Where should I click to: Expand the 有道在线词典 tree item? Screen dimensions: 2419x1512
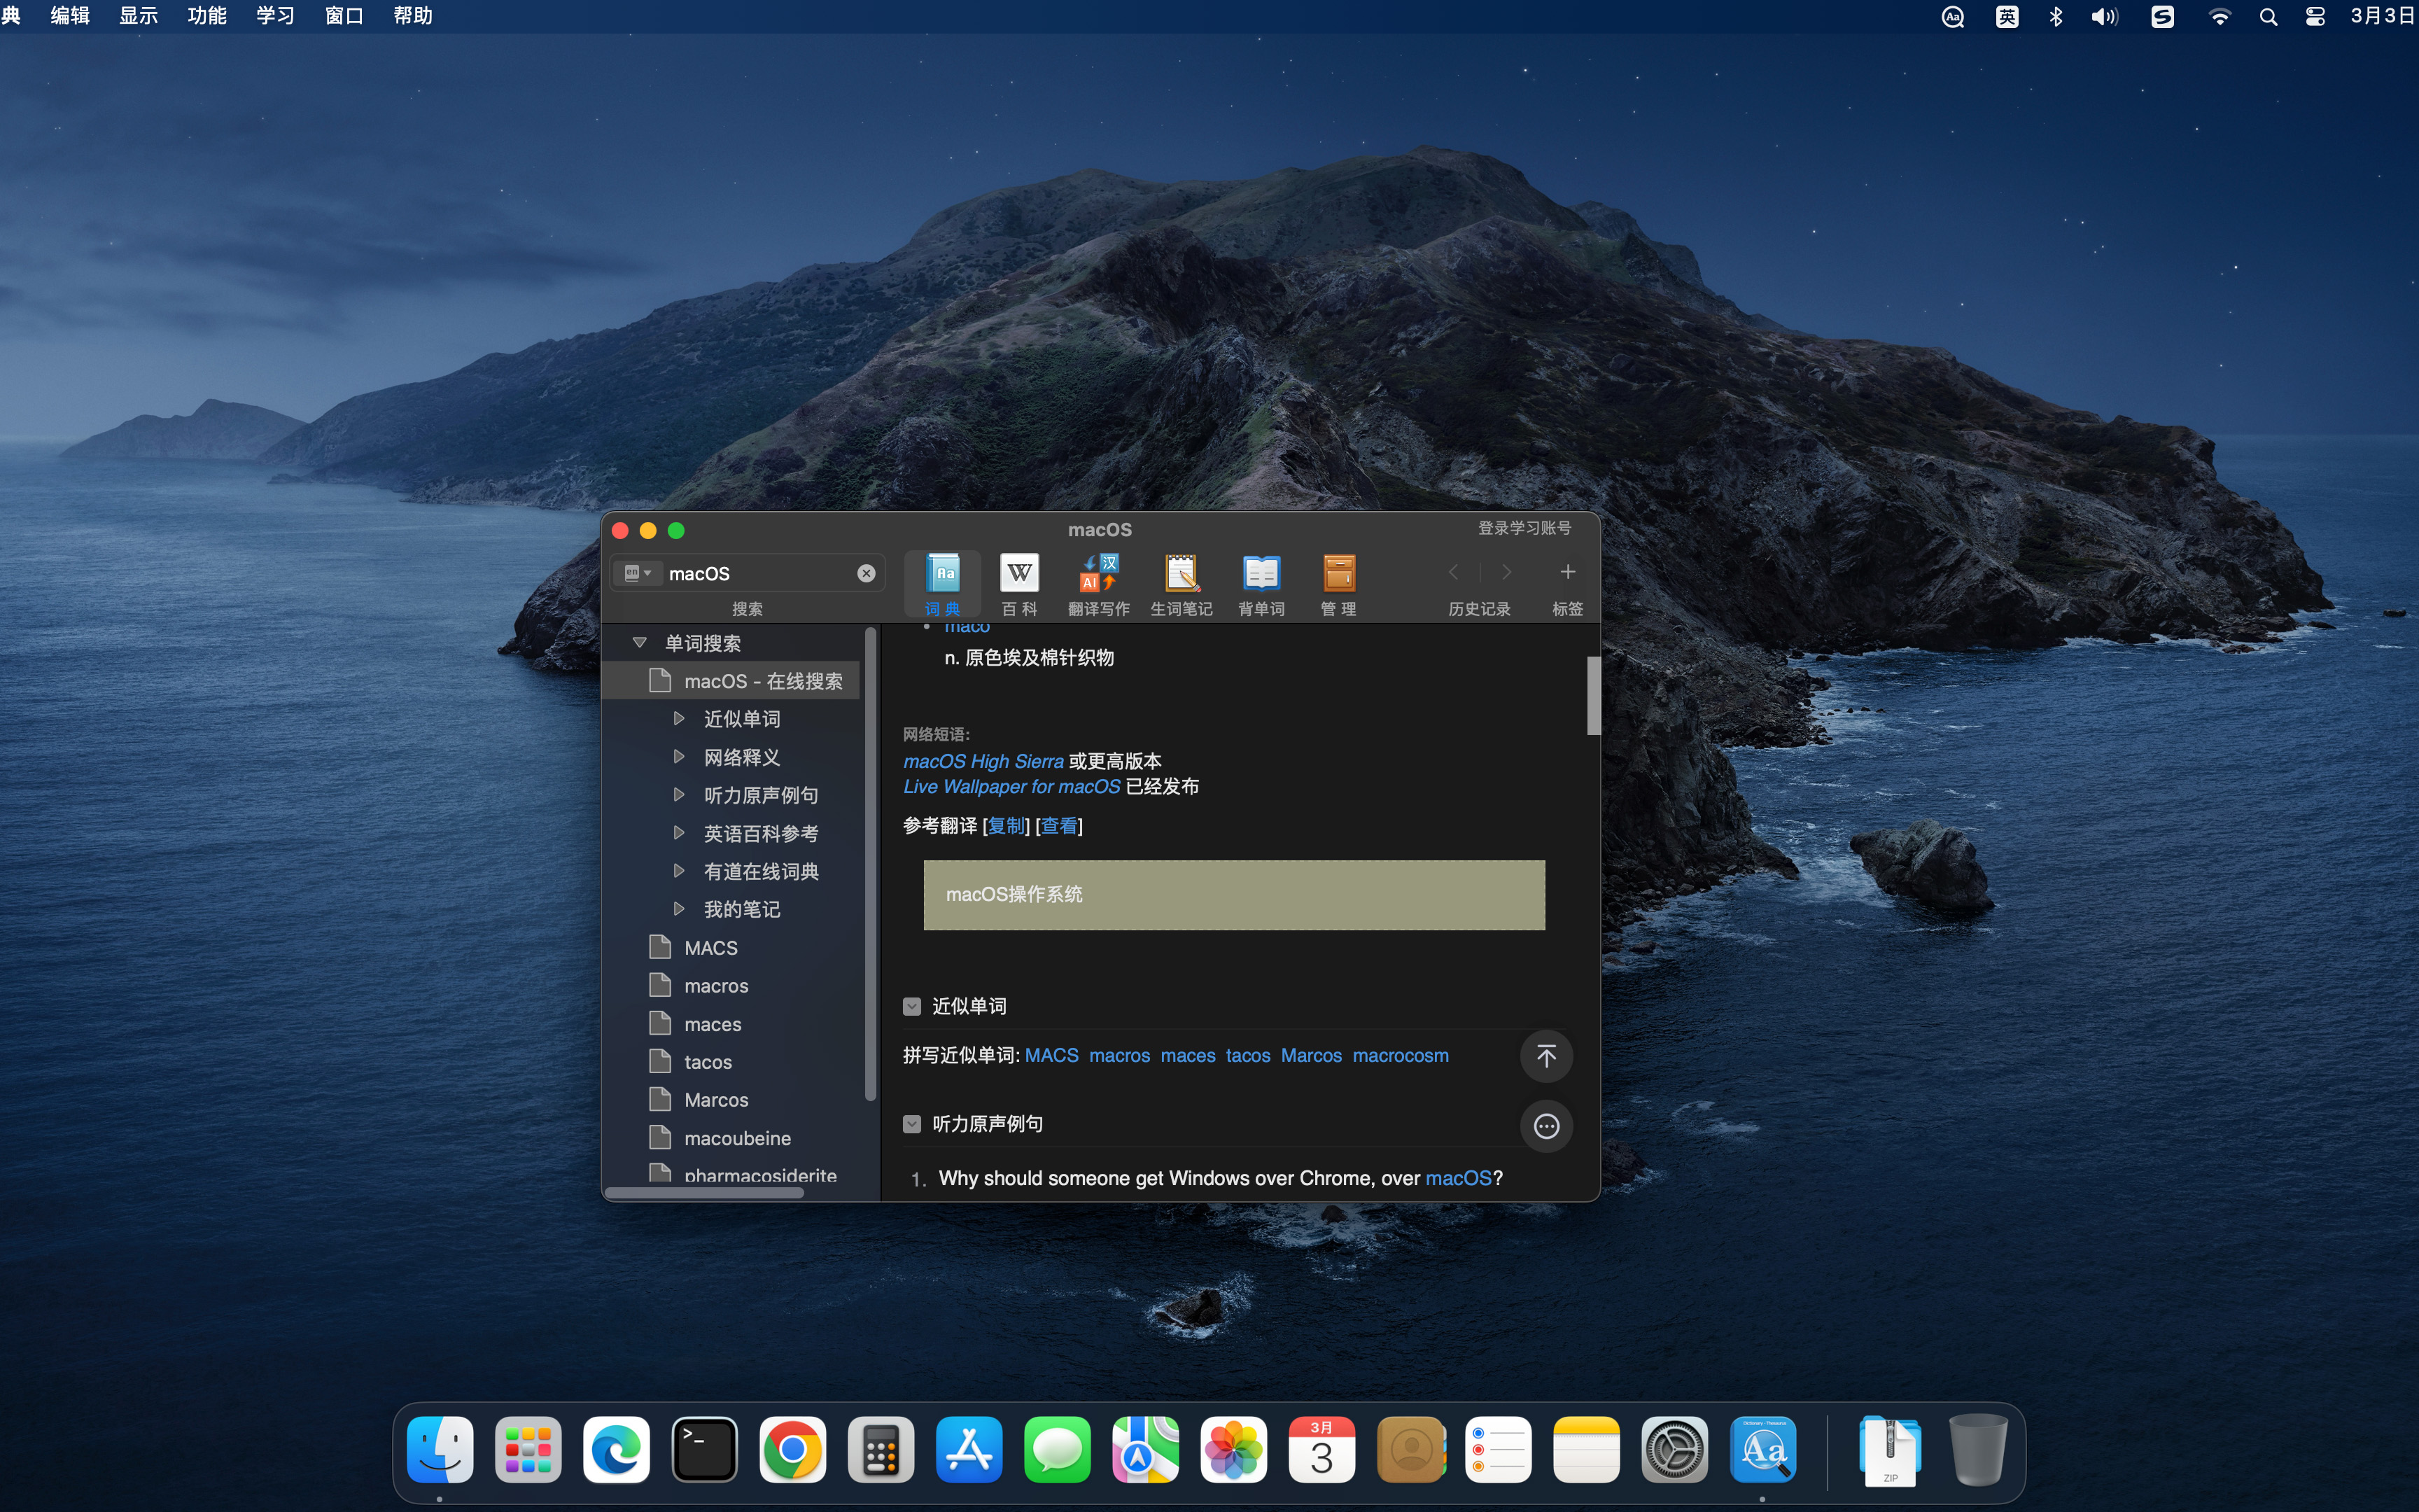[679, 871]
